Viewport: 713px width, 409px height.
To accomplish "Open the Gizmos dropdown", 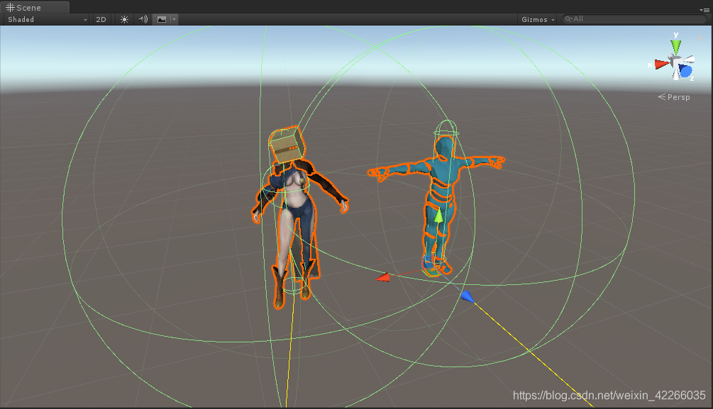I will pyautogui.click(x=538, y=20).
